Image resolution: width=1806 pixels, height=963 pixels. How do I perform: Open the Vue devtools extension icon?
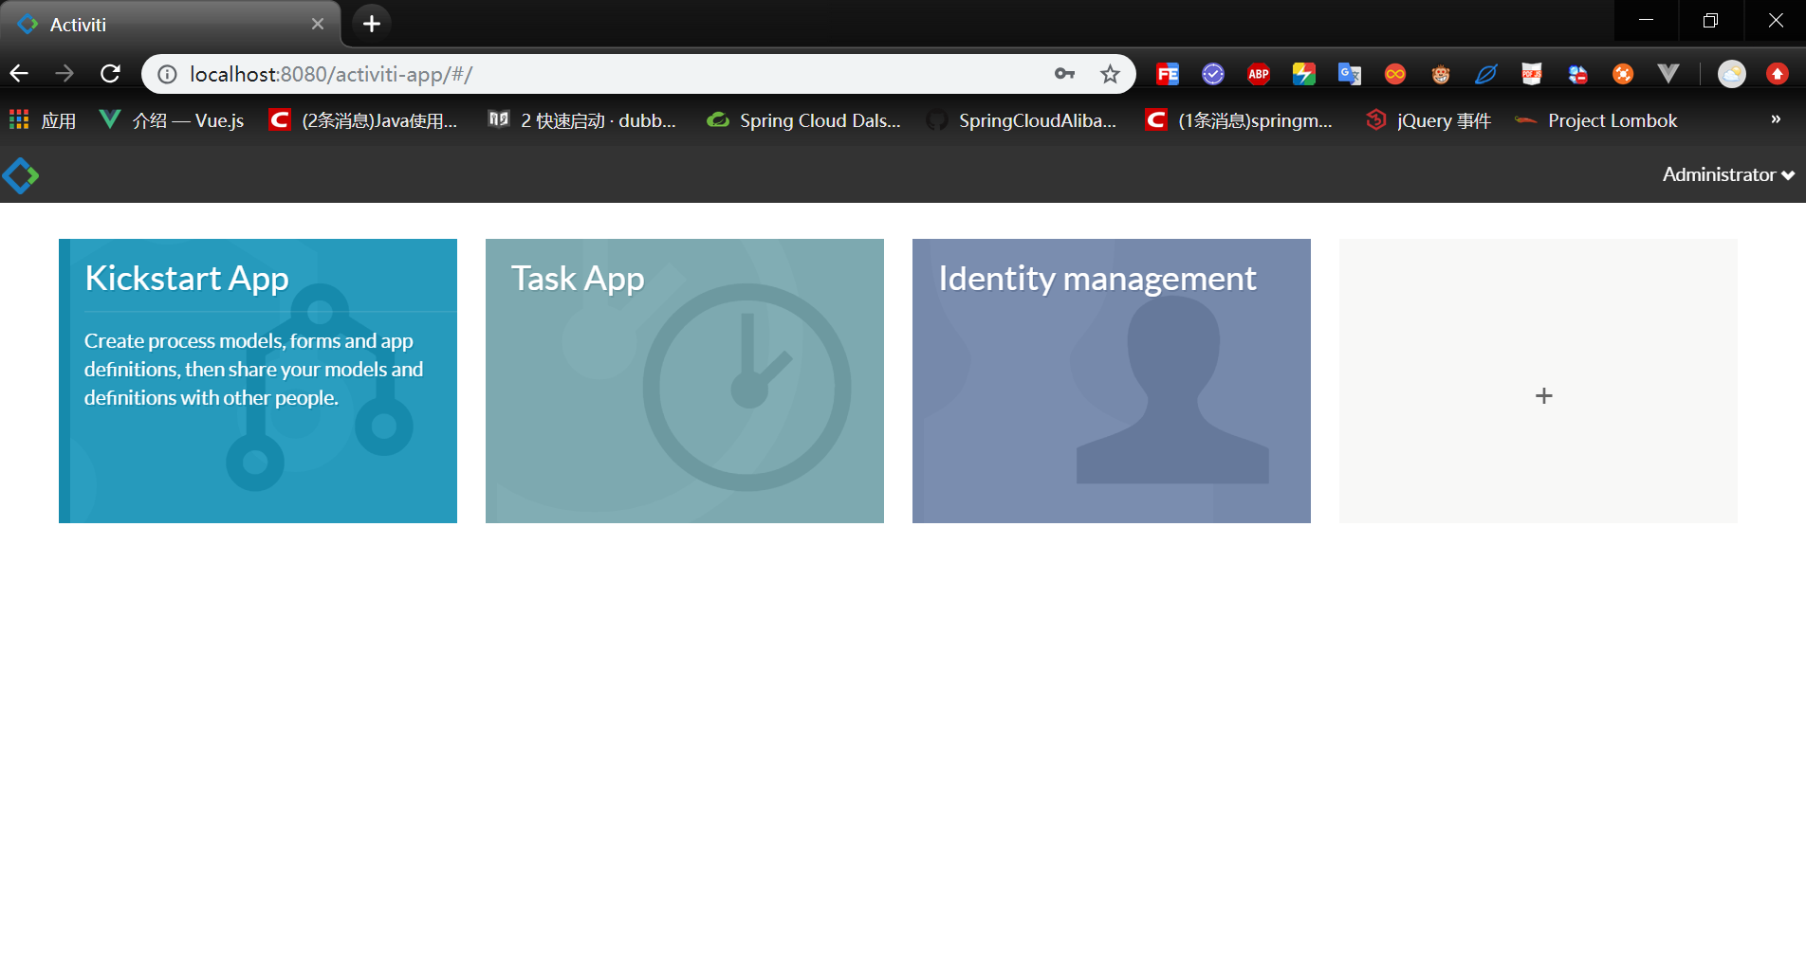click(1668, 74)
